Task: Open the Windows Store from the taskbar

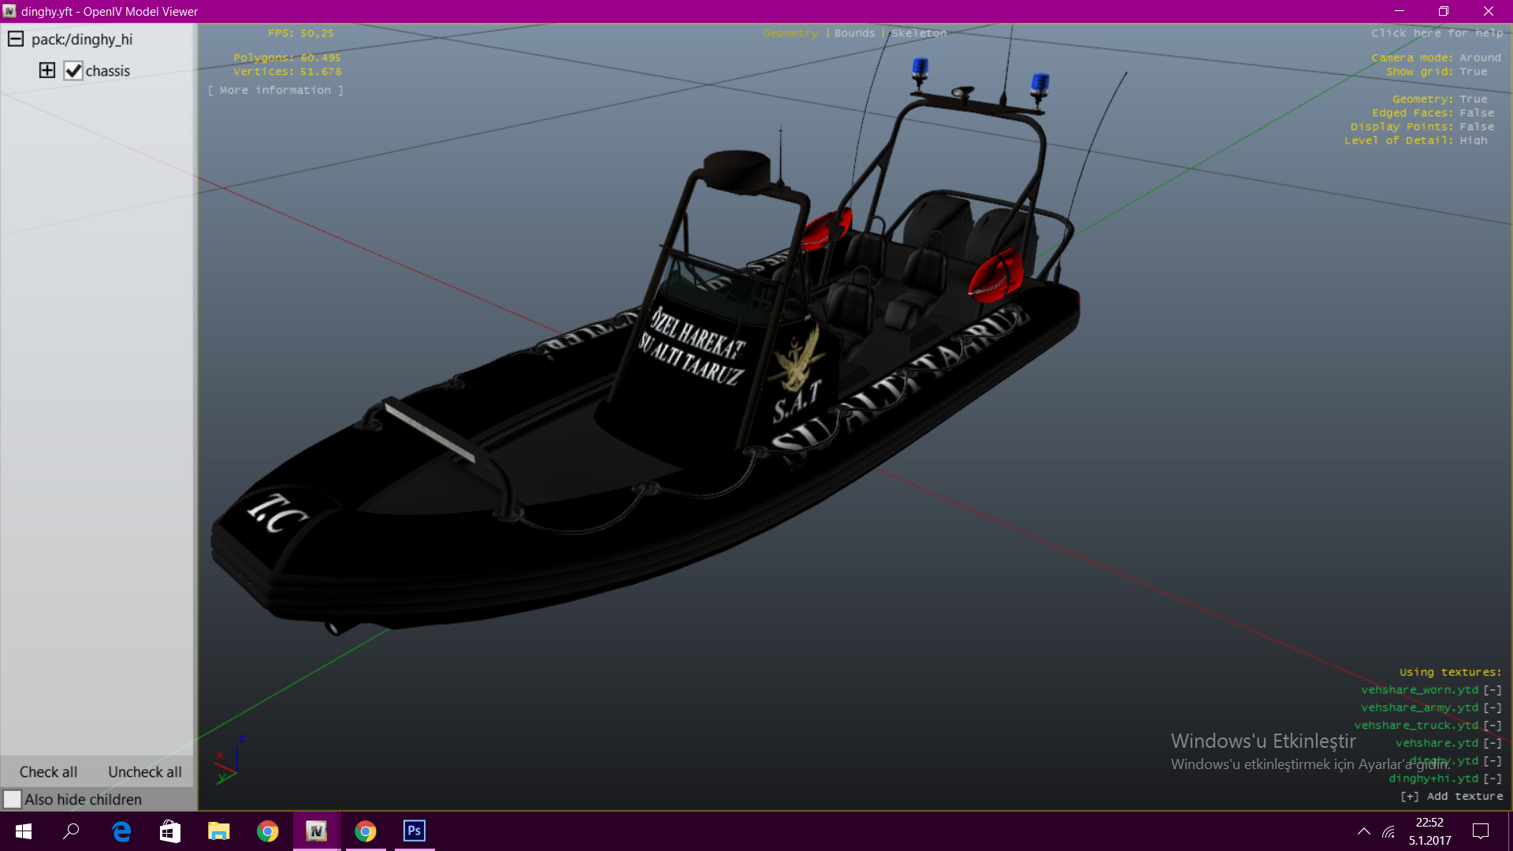Action: [x=170, y=831]
